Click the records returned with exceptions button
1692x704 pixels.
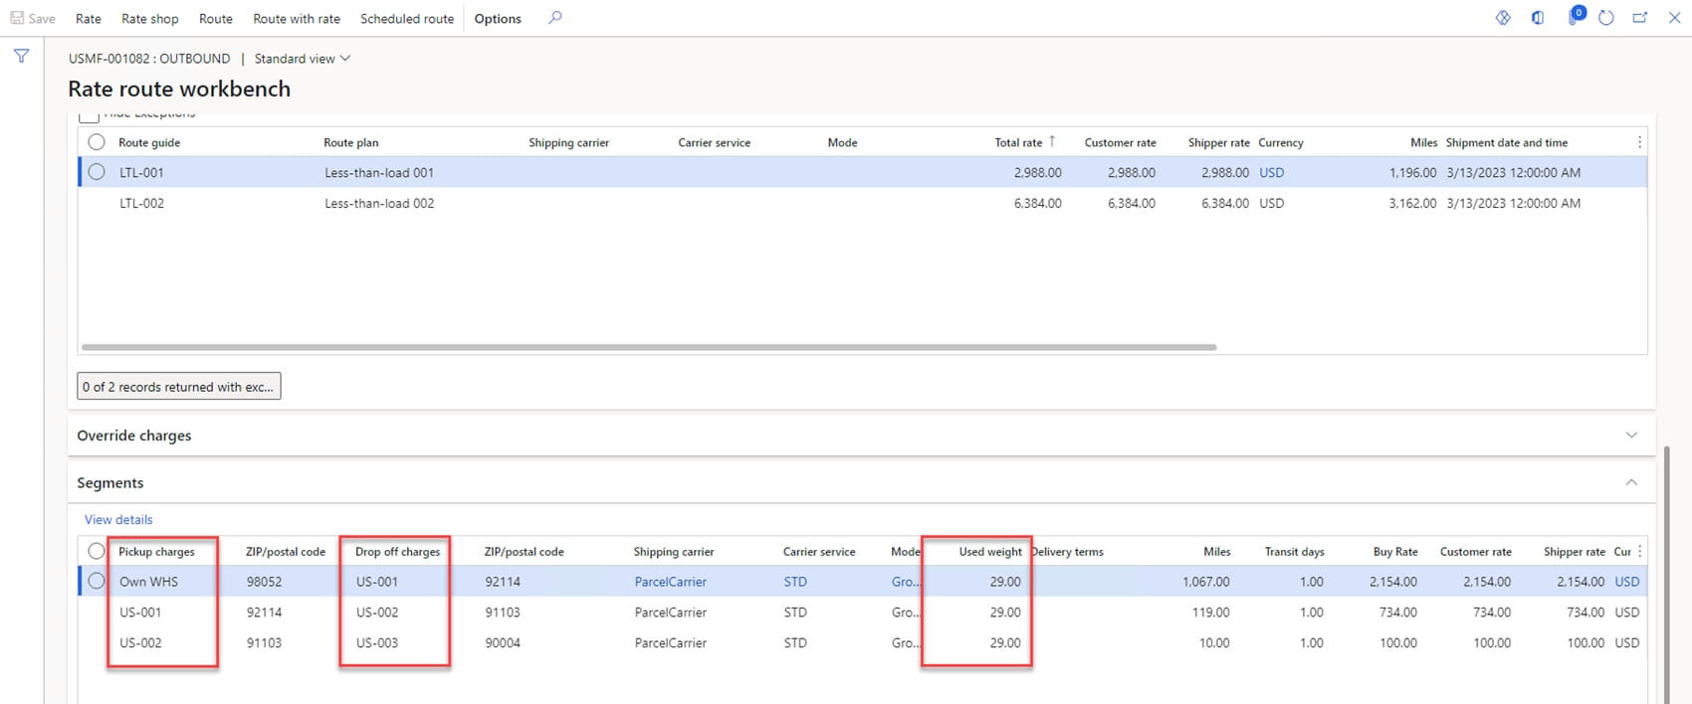point(179,387)
